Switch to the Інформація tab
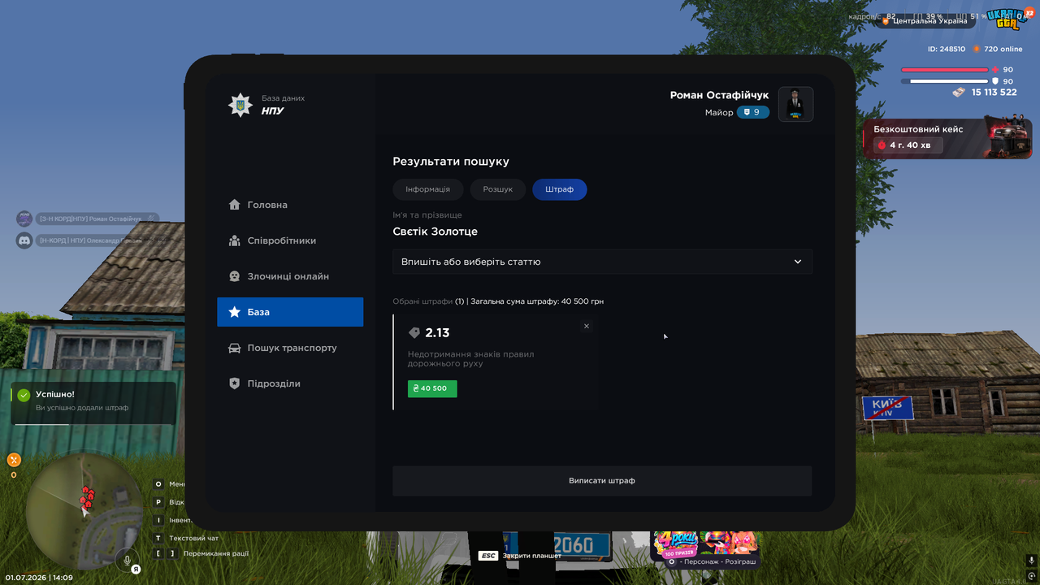The image size is (1040, 585). point(427,189)
